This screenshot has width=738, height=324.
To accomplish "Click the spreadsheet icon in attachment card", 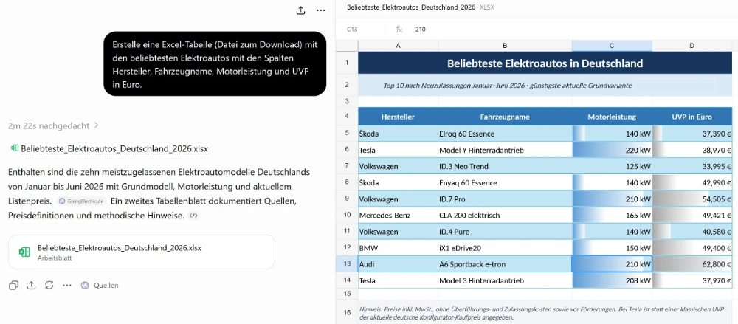I will click(x=24, y=252).
